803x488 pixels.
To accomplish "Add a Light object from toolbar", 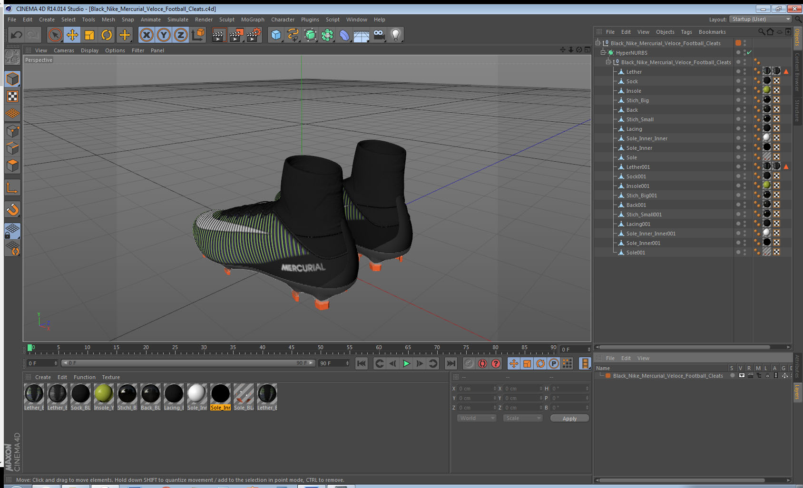I will pos(395,35).
